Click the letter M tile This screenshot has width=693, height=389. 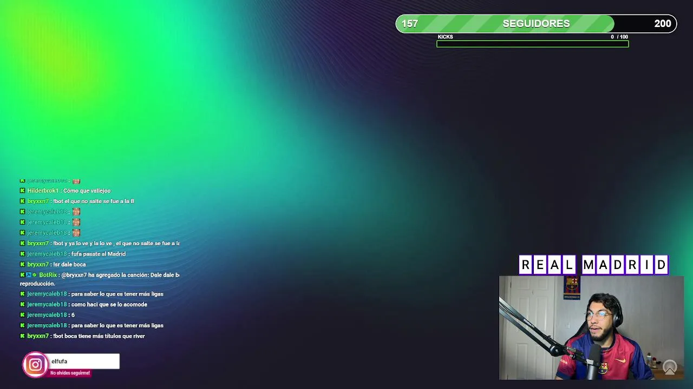(589, 265)
